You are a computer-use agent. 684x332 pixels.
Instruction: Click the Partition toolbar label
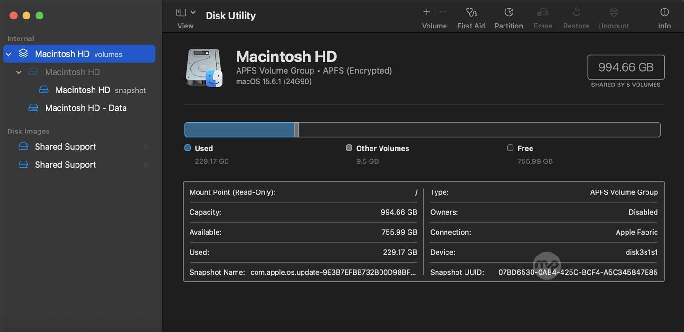[x=509, y=26]
